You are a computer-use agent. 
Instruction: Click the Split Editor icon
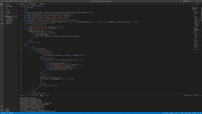[198, 4]
